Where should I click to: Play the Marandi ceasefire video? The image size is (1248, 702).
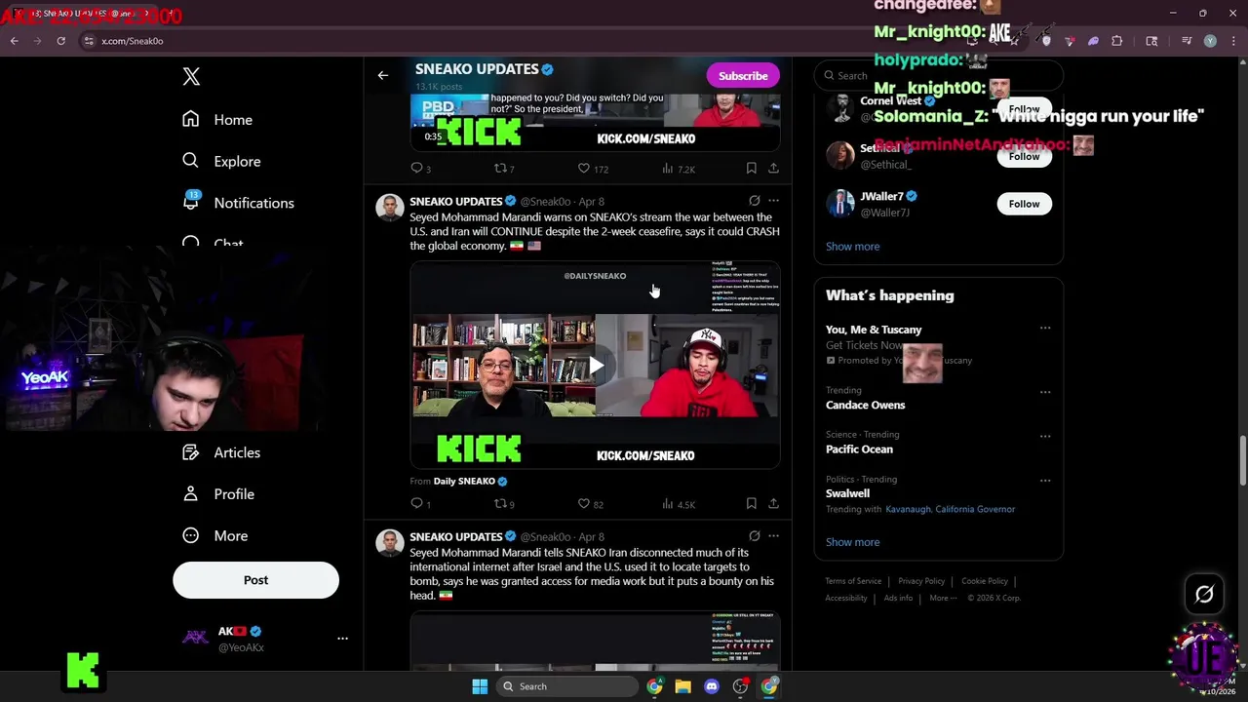[596, 366]
